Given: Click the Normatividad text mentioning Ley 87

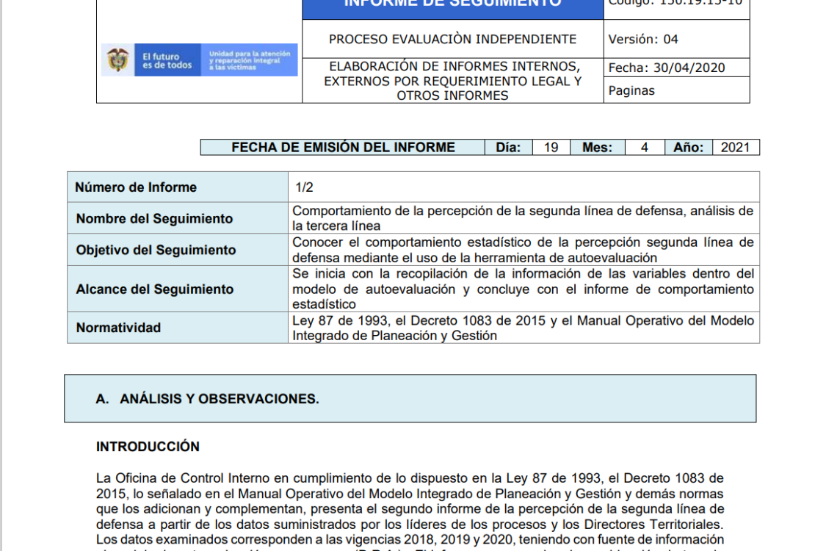Looking at the screenshot, I should click(x=523, y=328).
